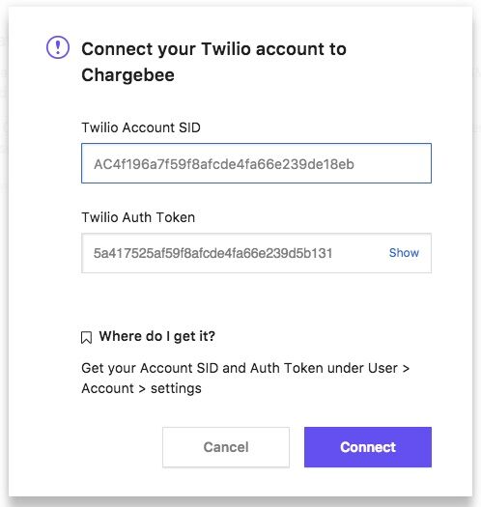
Task: Click the arrow after User in help text
Action: pyautogui.click(x=406, y=369)
